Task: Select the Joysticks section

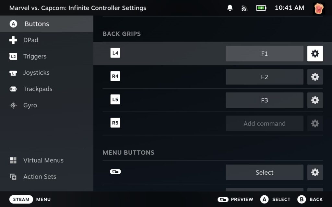Action: [x=36, y=73]
